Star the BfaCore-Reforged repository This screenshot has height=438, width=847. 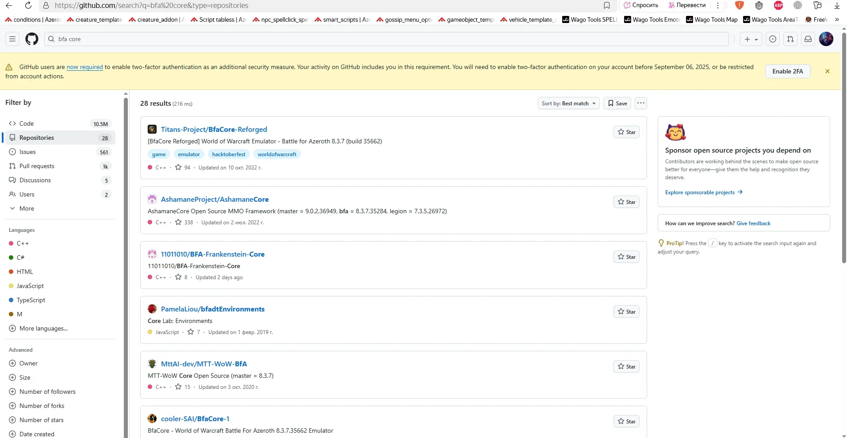626,132
